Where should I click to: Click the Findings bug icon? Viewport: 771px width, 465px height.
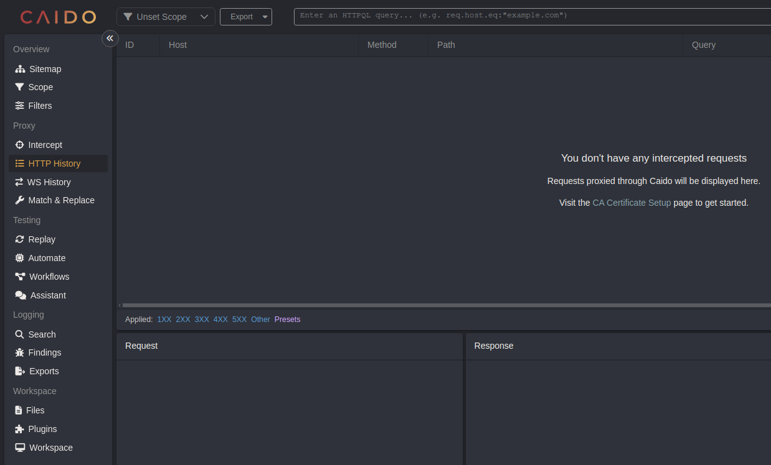tap(19, 352)
